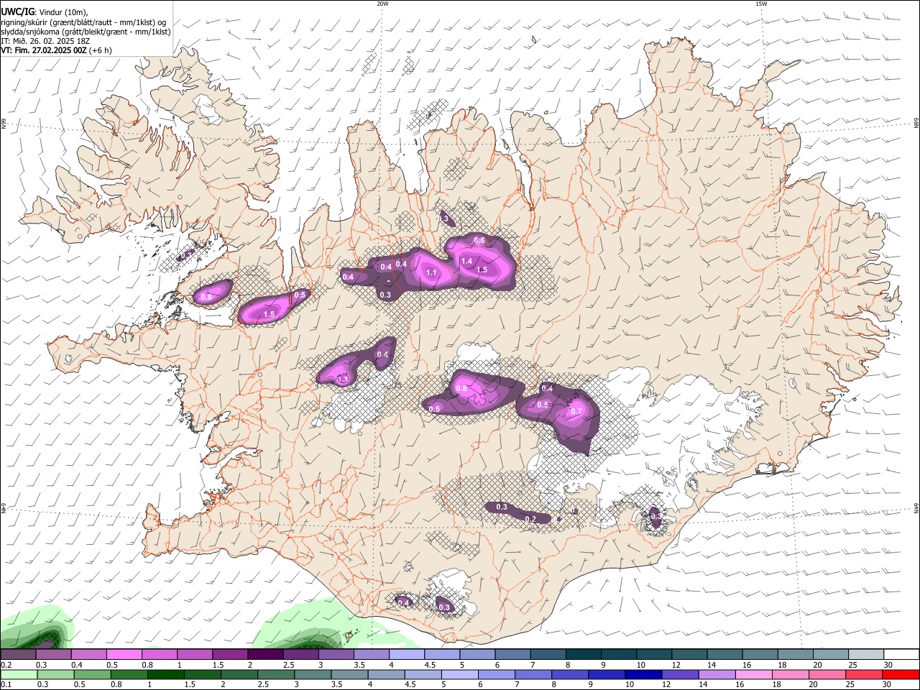Pick the grayish purple 0.2 snow legend swatch
Screen dimensions: 920x690
[x=18, y=655]
